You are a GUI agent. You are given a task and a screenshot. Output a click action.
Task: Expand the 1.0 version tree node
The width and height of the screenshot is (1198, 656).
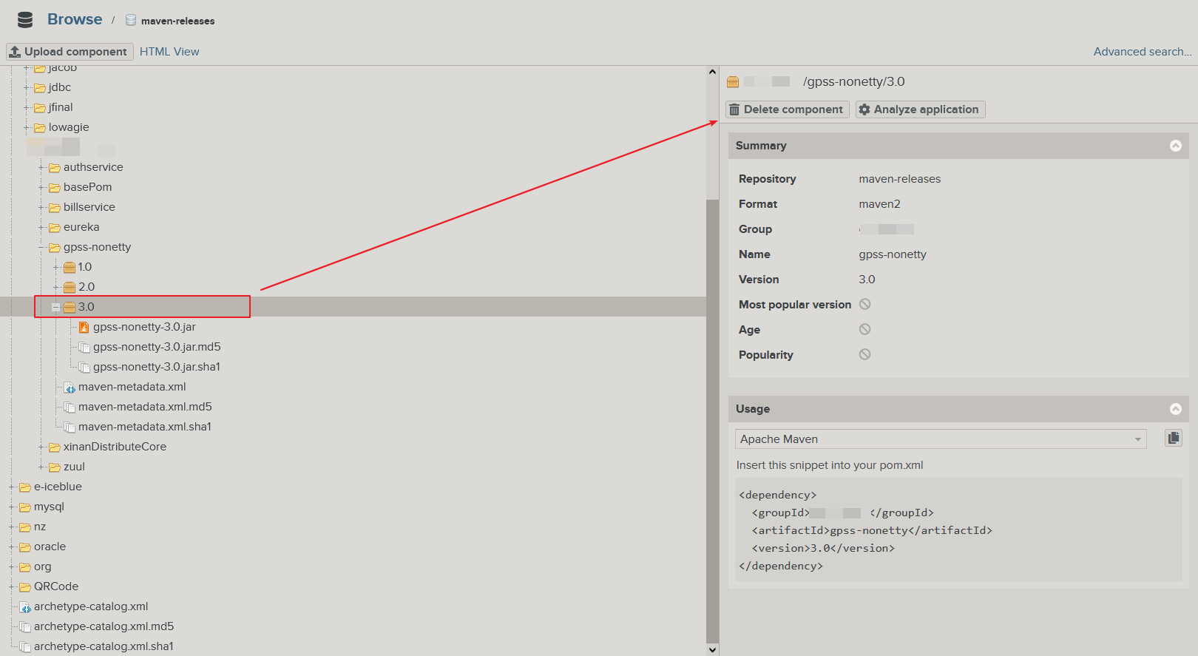click(x=55, y=267)
